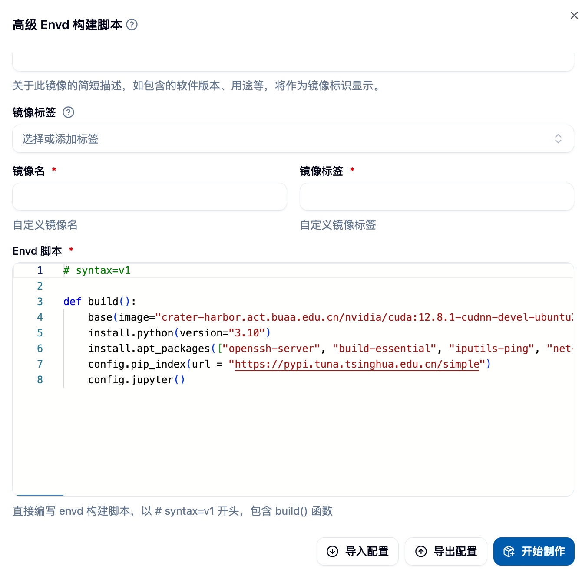Click the import icon in 导入配置
Screen dimensions: 582x579
tap(332, 551)
